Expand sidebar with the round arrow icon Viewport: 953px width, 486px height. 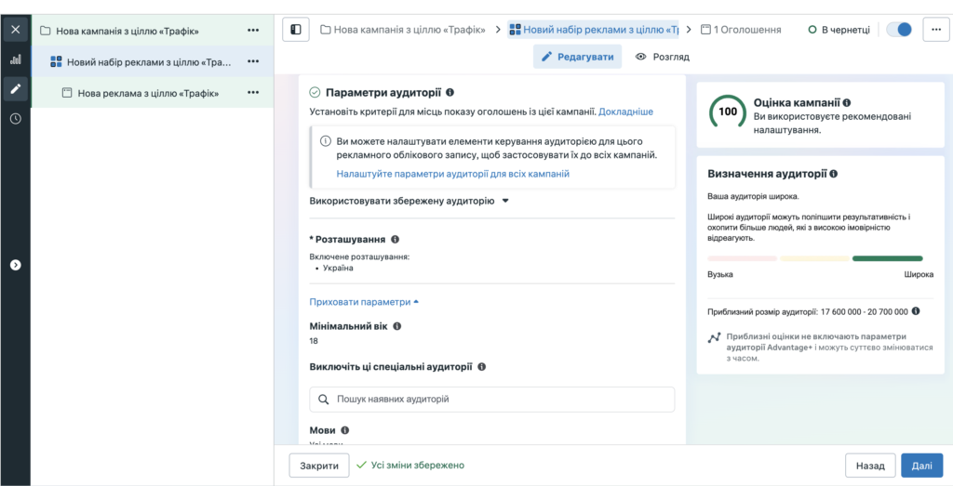16,265
